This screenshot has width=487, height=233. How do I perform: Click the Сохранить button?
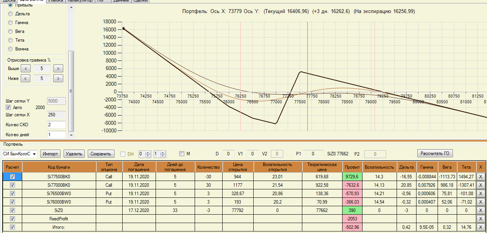point(101,154)
